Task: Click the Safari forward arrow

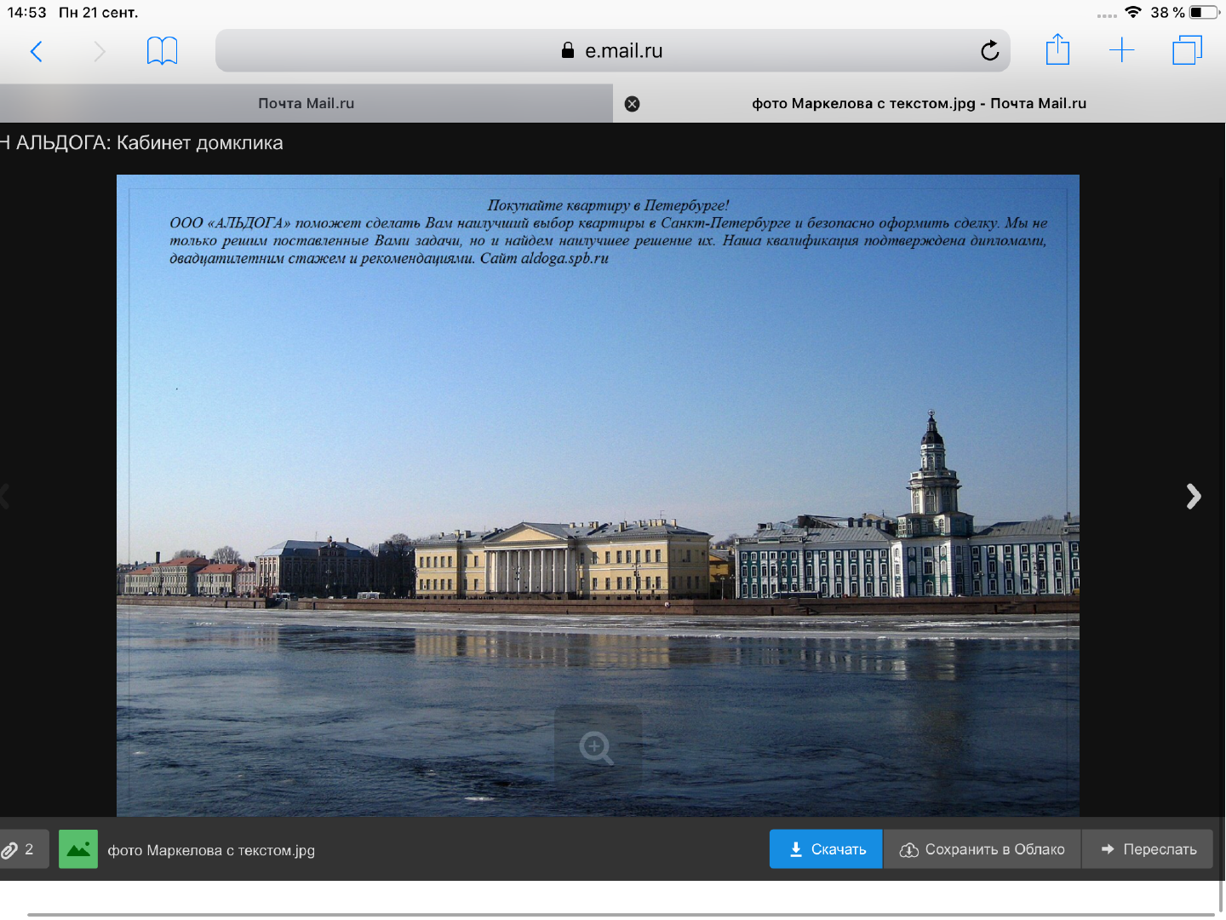Action: pos(99,52)
